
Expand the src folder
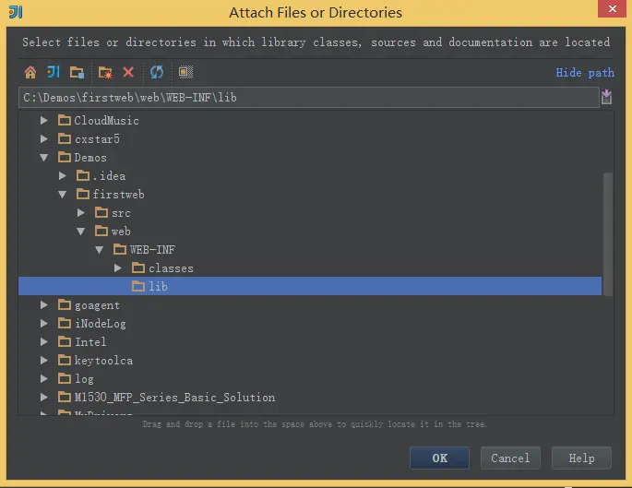pos(81,213)
